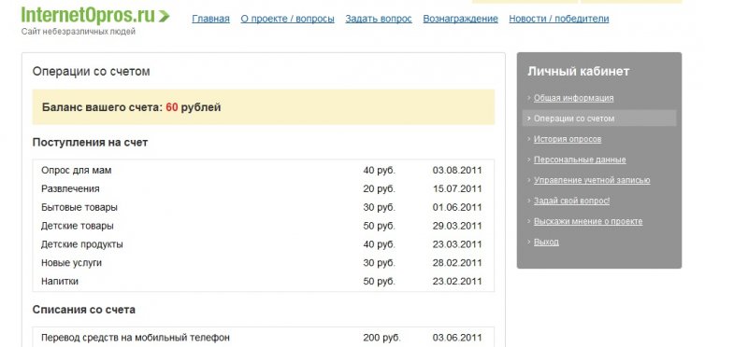Click the Задай свой вопрос! link
This screenshot has height=347, width=748.
571,201
